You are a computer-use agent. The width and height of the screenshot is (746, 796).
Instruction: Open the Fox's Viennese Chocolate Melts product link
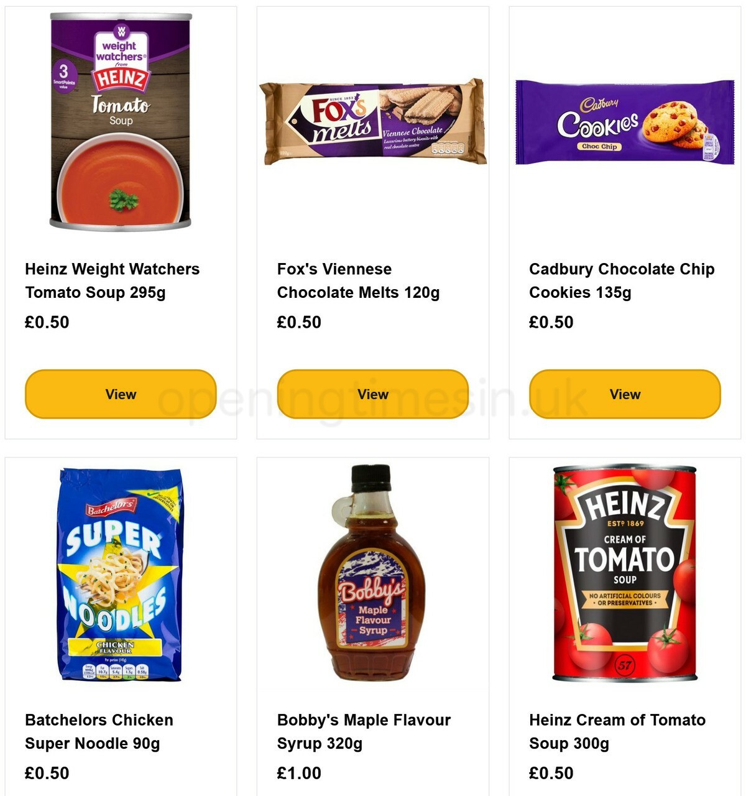tap(358, 280)
